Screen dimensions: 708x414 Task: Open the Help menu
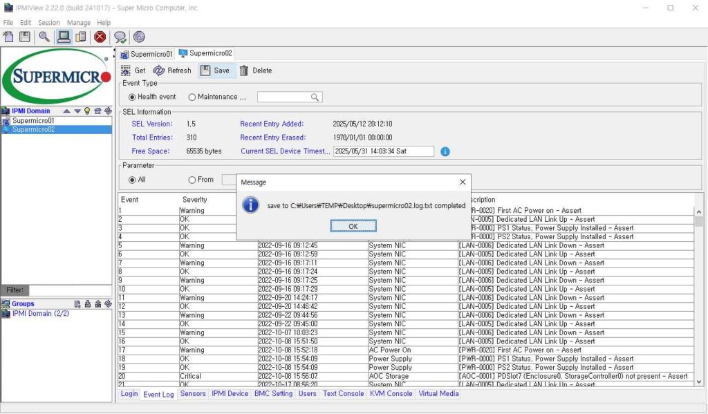coord(104,23)
